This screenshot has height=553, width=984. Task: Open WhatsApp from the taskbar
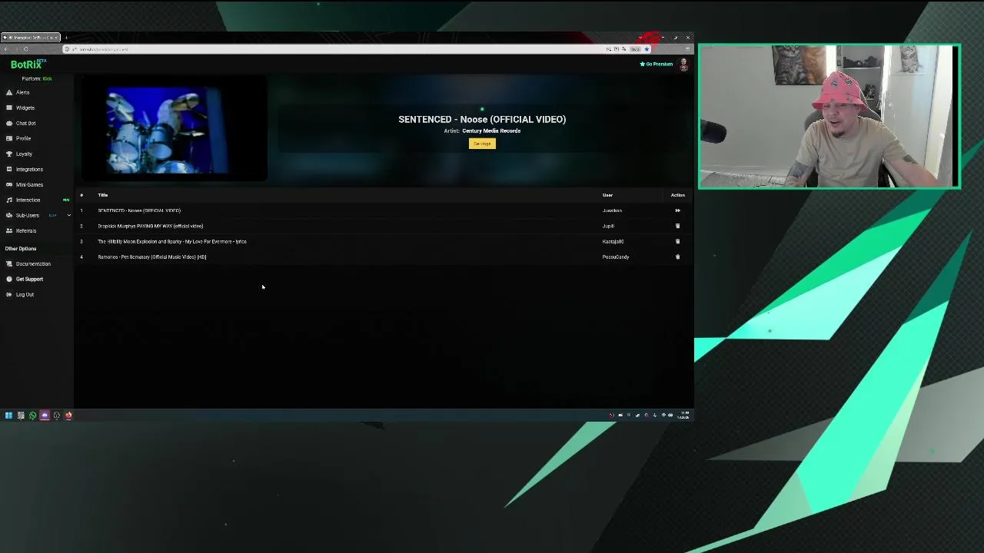(32, 415)
